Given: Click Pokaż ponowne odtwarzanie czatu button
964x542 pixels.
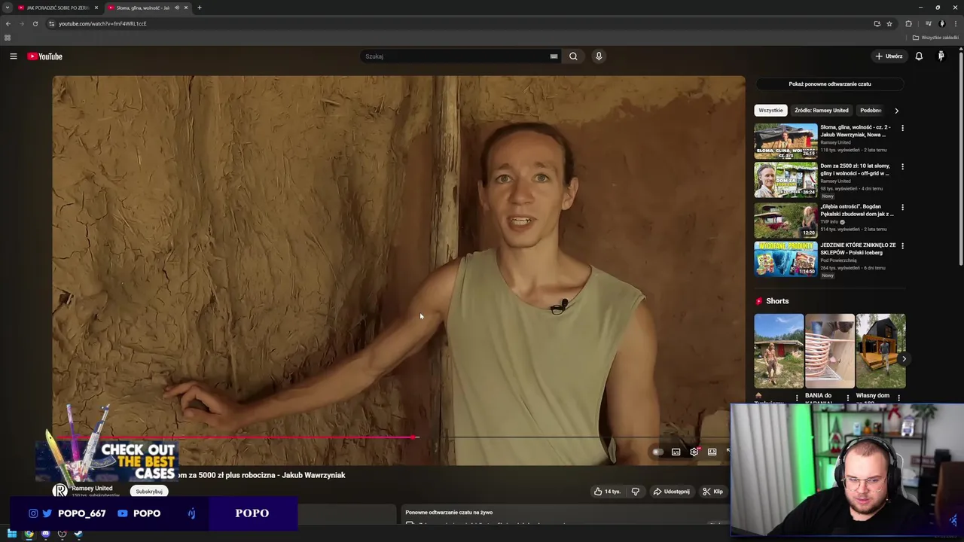Looking at the screenshot, I should click(830, 84).
